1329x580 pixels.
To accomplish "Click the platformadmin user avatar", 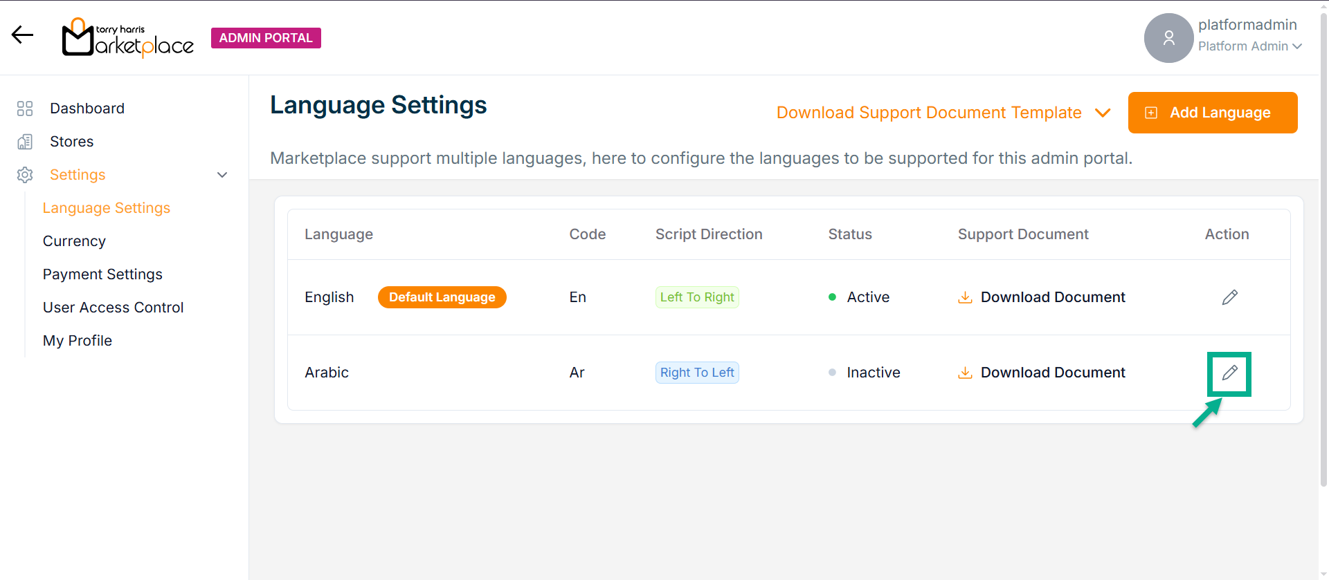I will (1168, 38).
